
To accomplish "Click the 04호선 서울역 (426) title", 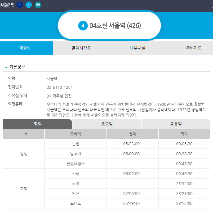I will click(115, 26).
